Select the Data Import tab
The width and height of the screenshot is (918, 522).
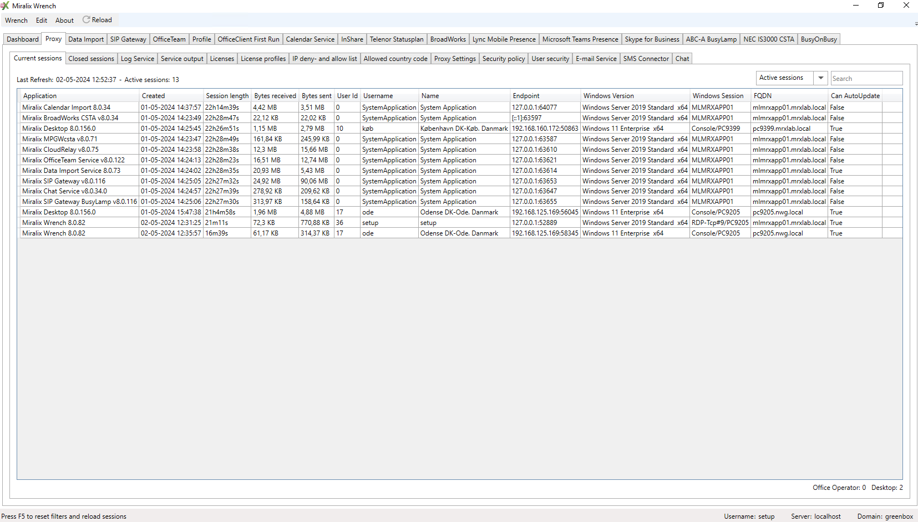[86, 39]
